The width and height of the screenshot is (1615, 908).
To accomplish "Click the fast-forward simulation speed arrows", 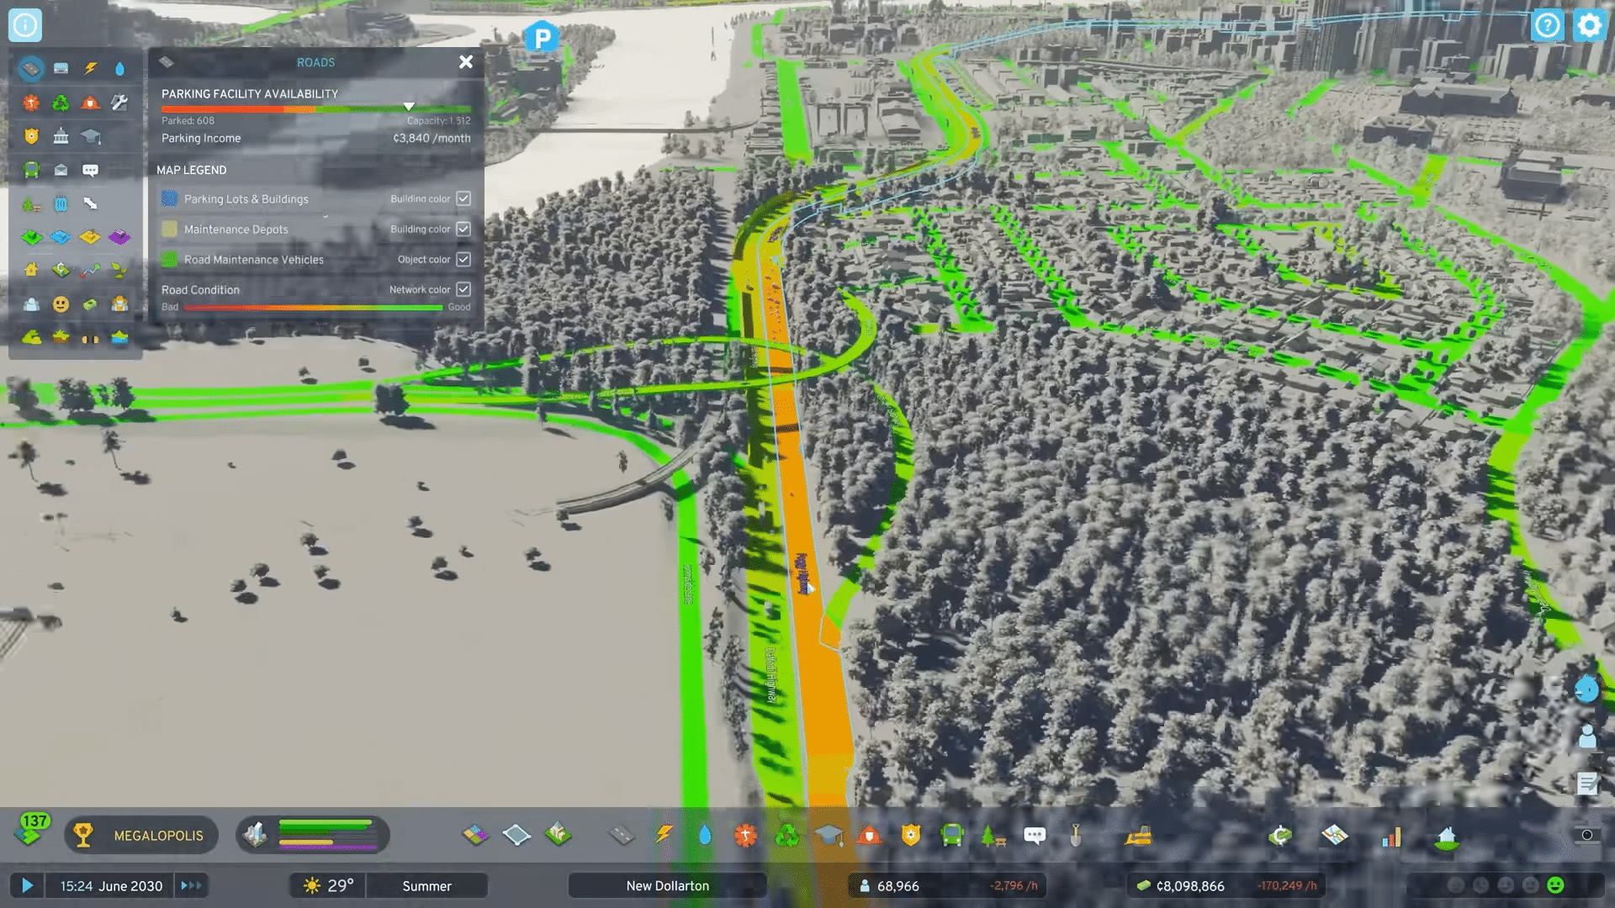I will 192,885.
